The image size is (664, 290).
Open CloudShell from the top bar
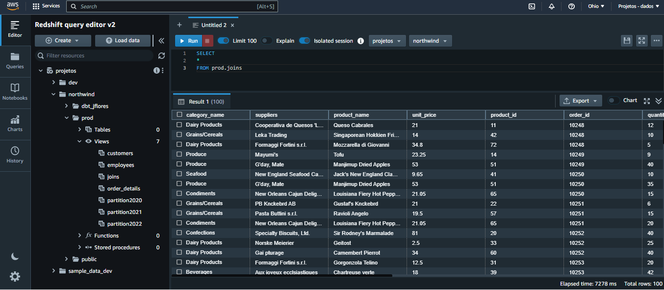532,6
